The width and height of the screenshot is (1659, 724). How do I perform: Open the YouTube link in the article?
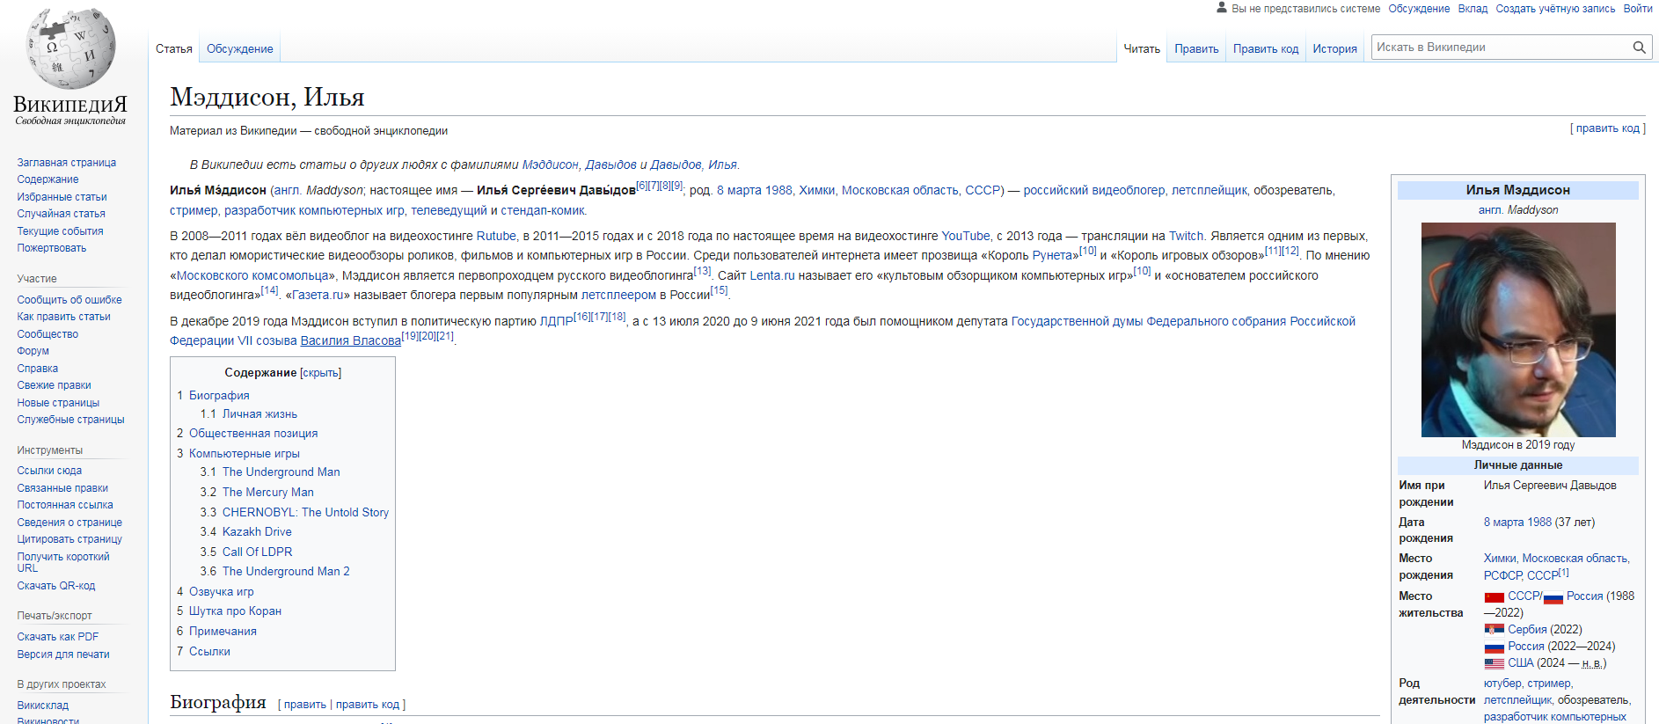coord(966,237)
